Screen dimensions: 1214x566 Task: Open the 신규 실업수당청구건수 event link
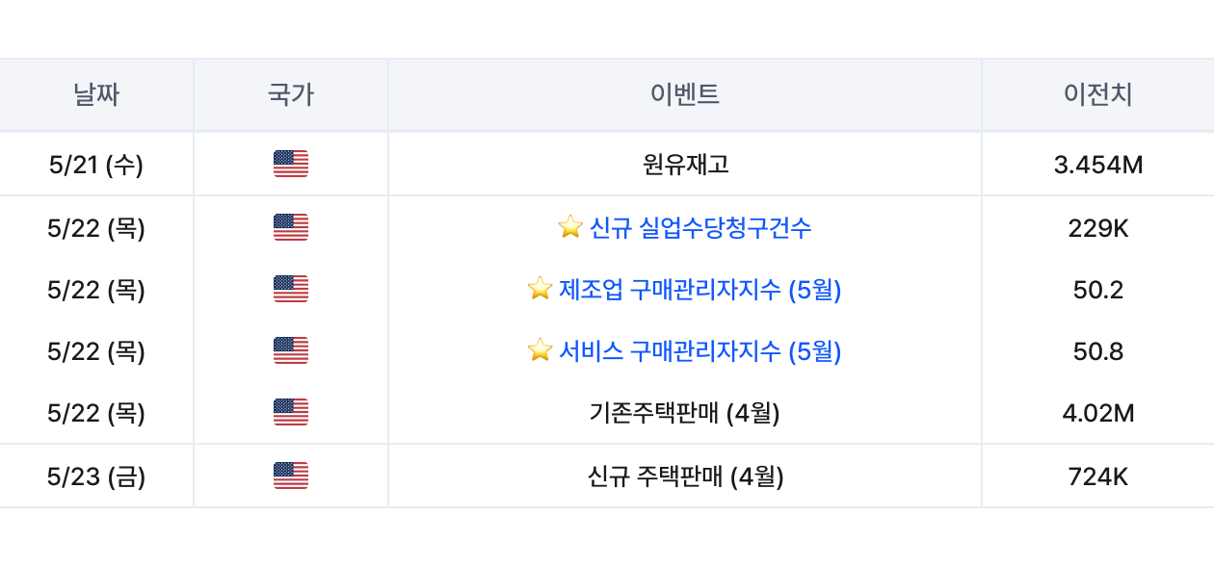700,228
